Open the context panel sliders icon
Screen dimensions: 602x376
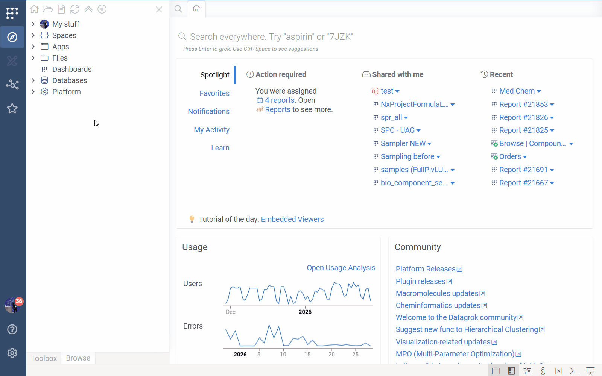pos(527,371)
